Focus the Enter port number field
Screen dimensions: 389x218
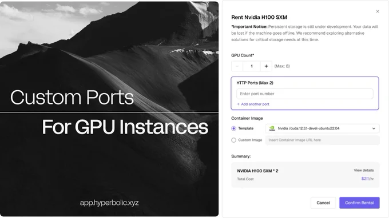click(305, 94)
